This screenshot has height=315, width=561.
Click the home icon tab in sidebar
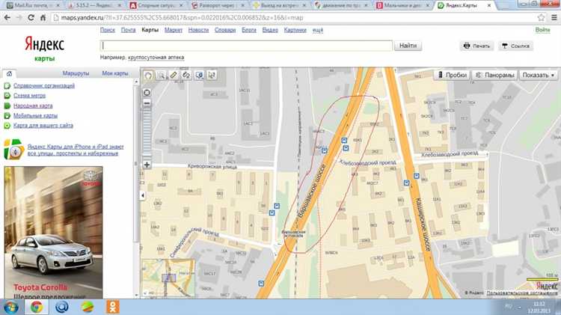click(9, 73)
